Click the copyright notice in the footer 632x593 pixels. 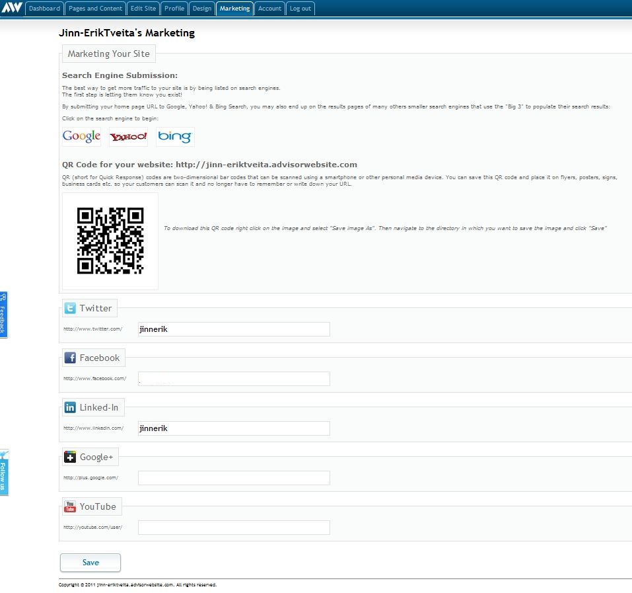pos(138,585)
